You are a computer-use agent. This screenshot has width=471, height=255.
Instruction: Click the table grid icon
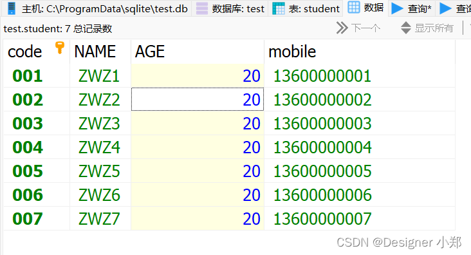pos(279,8)
